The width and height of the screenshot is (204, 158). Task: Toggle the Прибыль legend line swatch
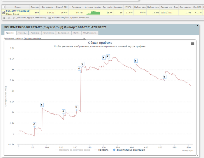96,150
